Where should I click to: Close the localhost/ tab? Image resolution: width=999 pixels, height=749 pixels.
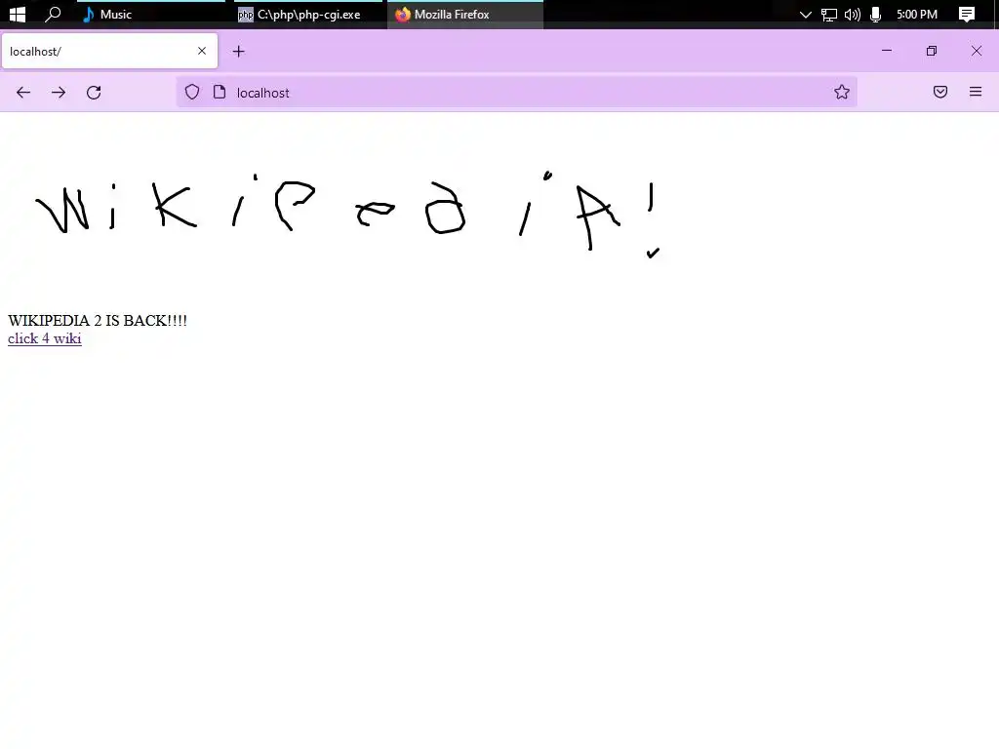coord(202,51)
